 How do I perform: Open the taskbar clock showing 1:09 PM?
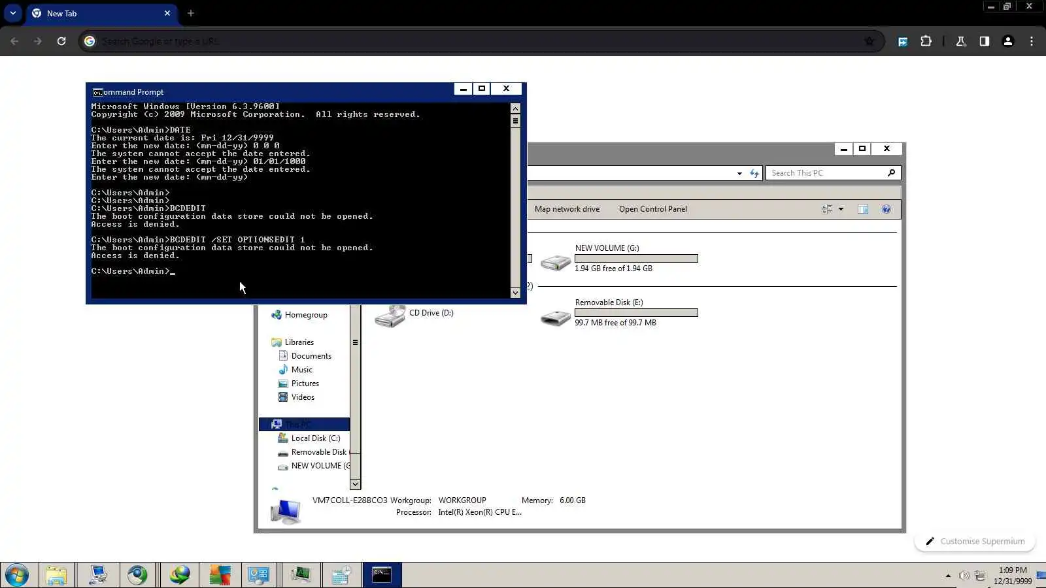point(1013,576)
